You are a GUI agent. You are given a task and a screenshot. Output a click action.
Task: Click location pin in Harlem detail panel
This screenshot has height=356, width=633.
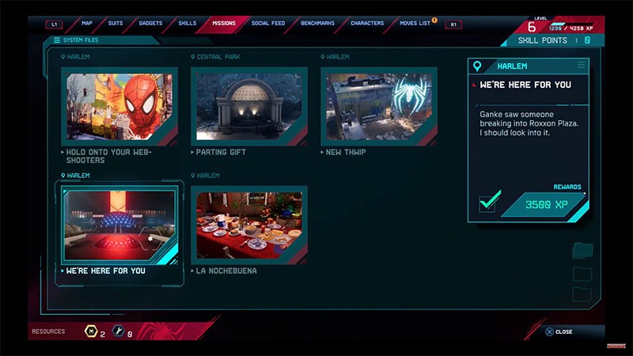[x=477, y=66]
